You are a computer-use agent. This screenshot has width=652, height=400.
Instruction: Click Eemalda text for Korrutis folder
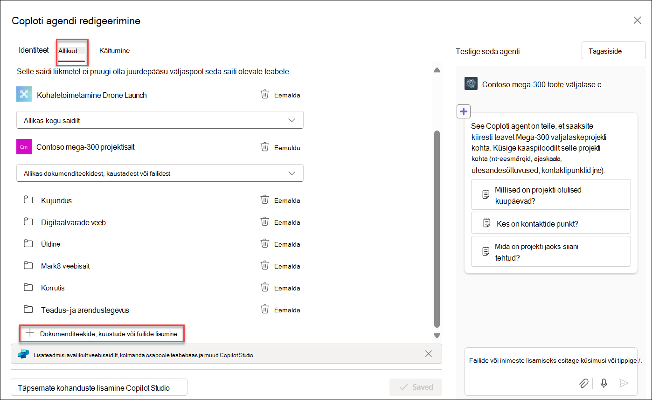(x=287, y=288)
